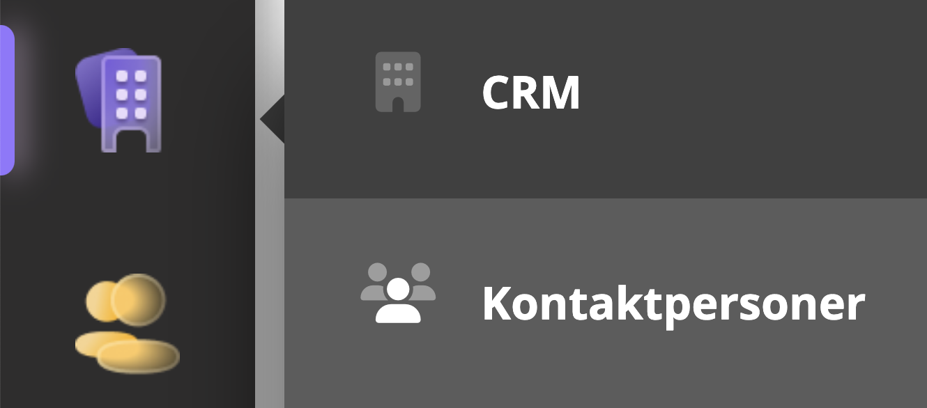The width and height of the screenshot is (927, 408).
Task: Click the windows grid on purple building icon
Action: [x=132, y=94]
